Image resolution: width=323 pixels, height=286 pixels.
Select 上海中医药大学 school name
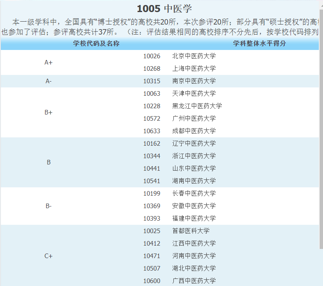194,69
